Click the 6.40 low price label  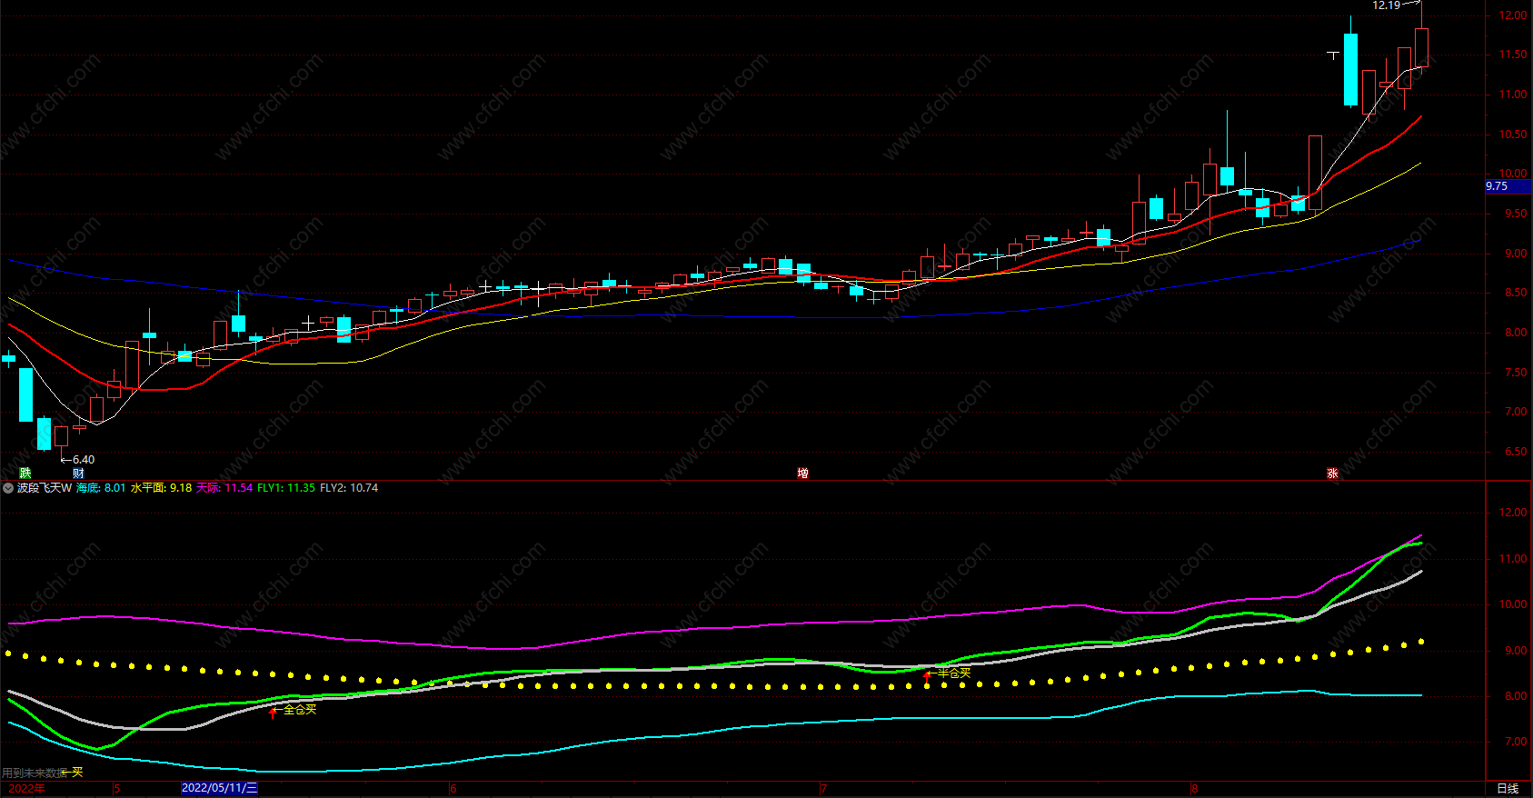tap(84, 460)
